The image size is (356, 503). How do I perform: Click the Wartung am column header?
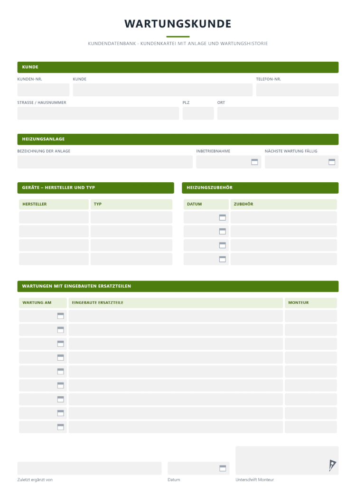pyautogui.click(x=43, y=303)
